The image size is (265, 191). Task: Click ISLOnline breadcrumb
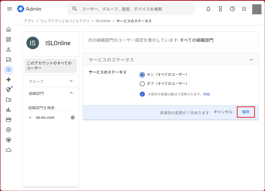pos(103,21)
